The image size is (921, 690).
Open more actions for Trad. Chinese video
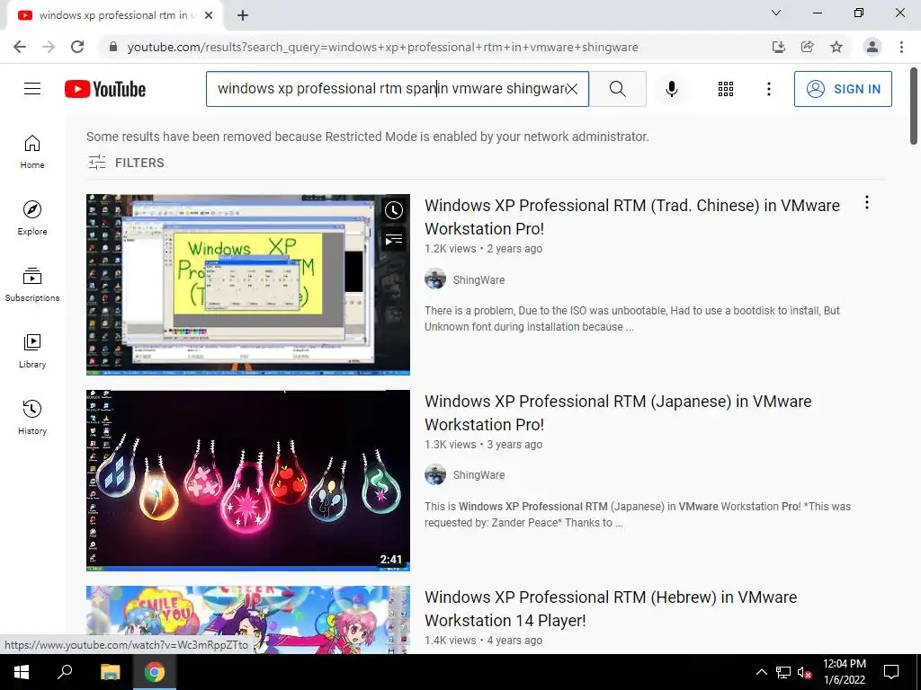(866, 203)
